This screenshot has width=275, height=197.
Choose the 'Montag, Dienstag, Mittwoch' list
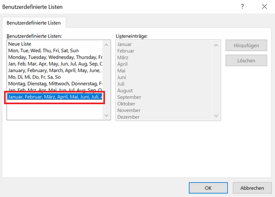54,84
